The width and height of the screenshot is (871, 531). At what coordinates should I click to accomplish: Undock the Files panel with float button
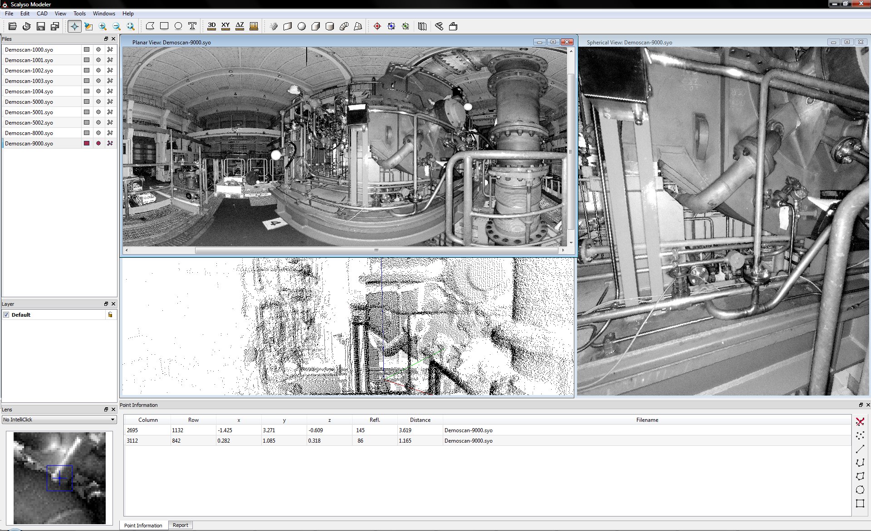(x=106, y=39)
